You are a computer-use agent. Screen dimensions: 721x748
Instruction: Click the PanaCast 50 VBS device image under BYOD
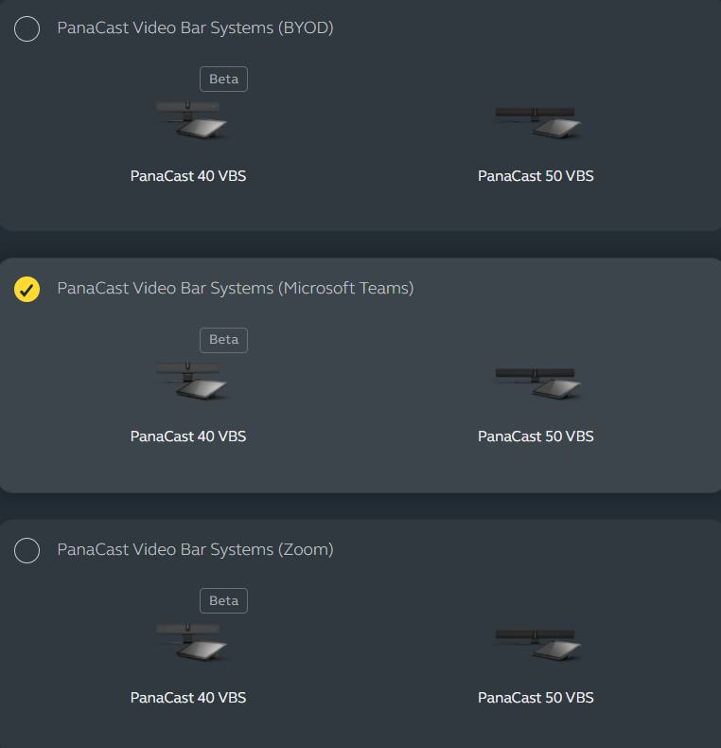(537, 123)
